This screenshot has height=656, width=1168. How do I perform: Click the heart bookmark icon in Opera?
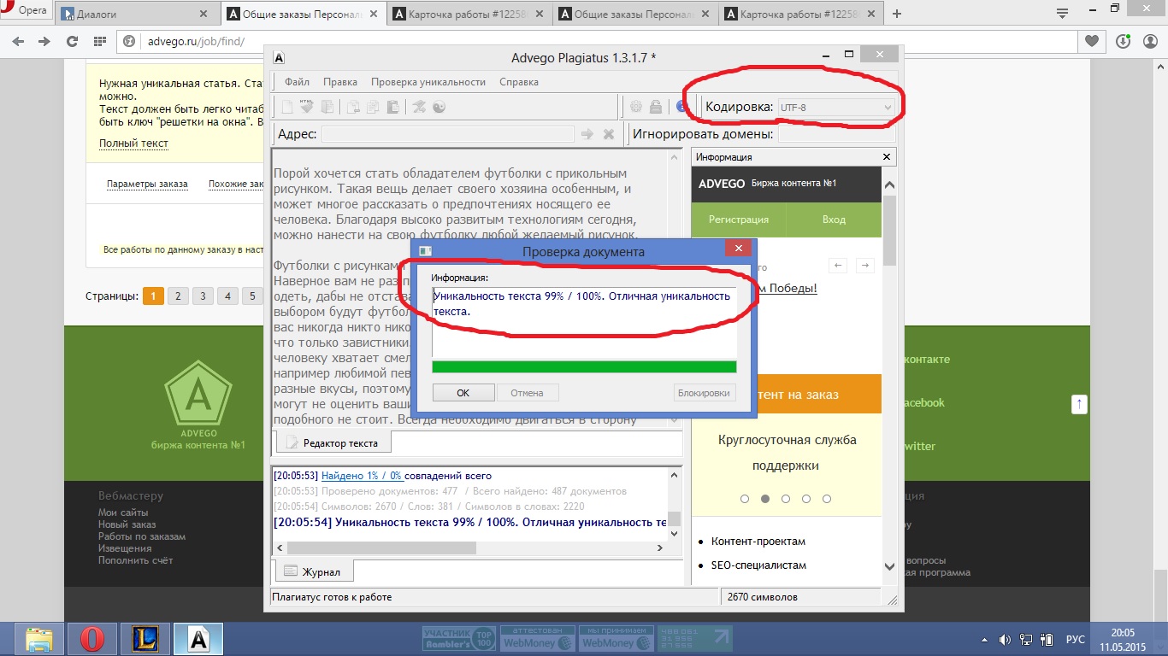click(x=1092, y=41)
